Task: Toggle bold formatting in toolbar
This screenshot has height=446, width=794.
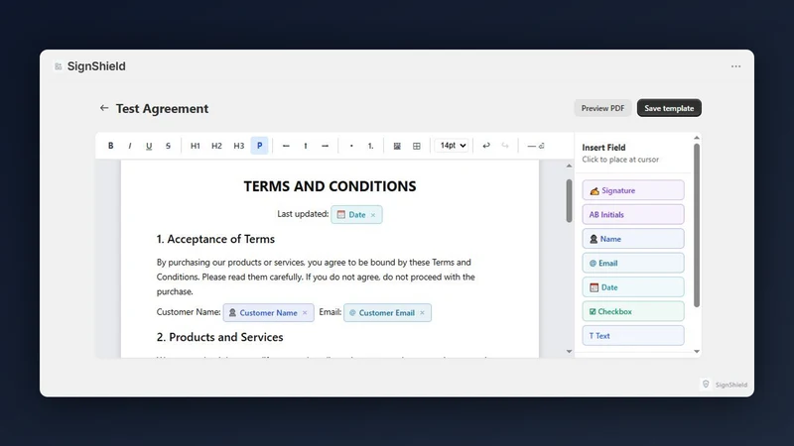Action: (110, 146)
